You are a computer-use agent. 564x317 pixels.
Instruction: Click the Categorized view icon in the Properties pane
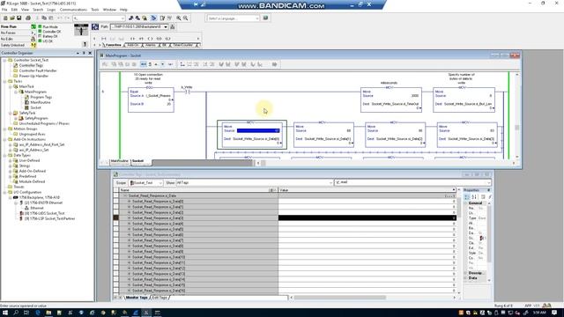tap(467, 197)
